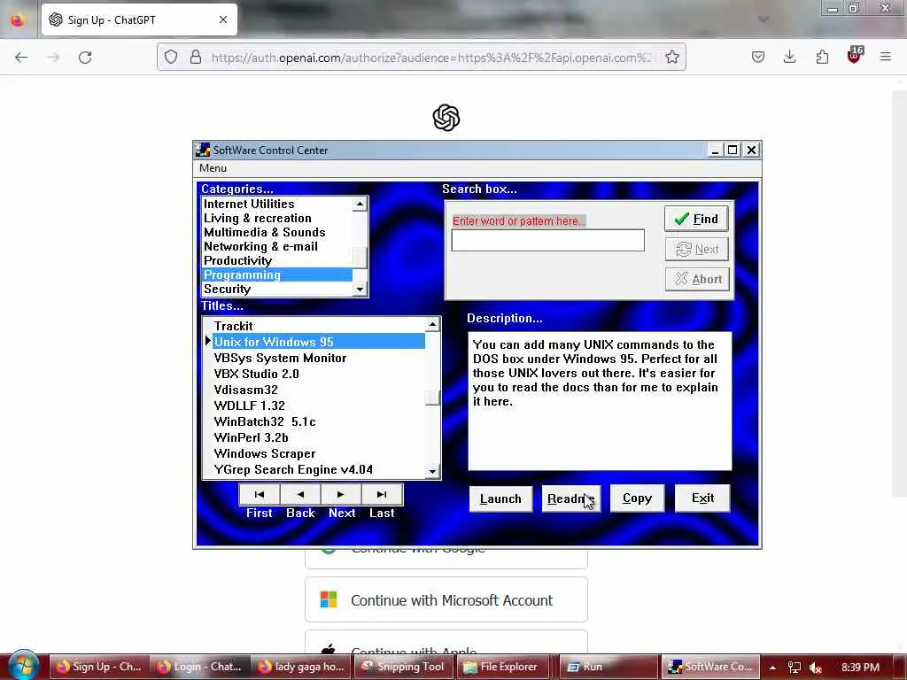The width and height of the screenshot is (907, 680).
Task: Click categories list down scroll arrow
Action: [360, 290]
